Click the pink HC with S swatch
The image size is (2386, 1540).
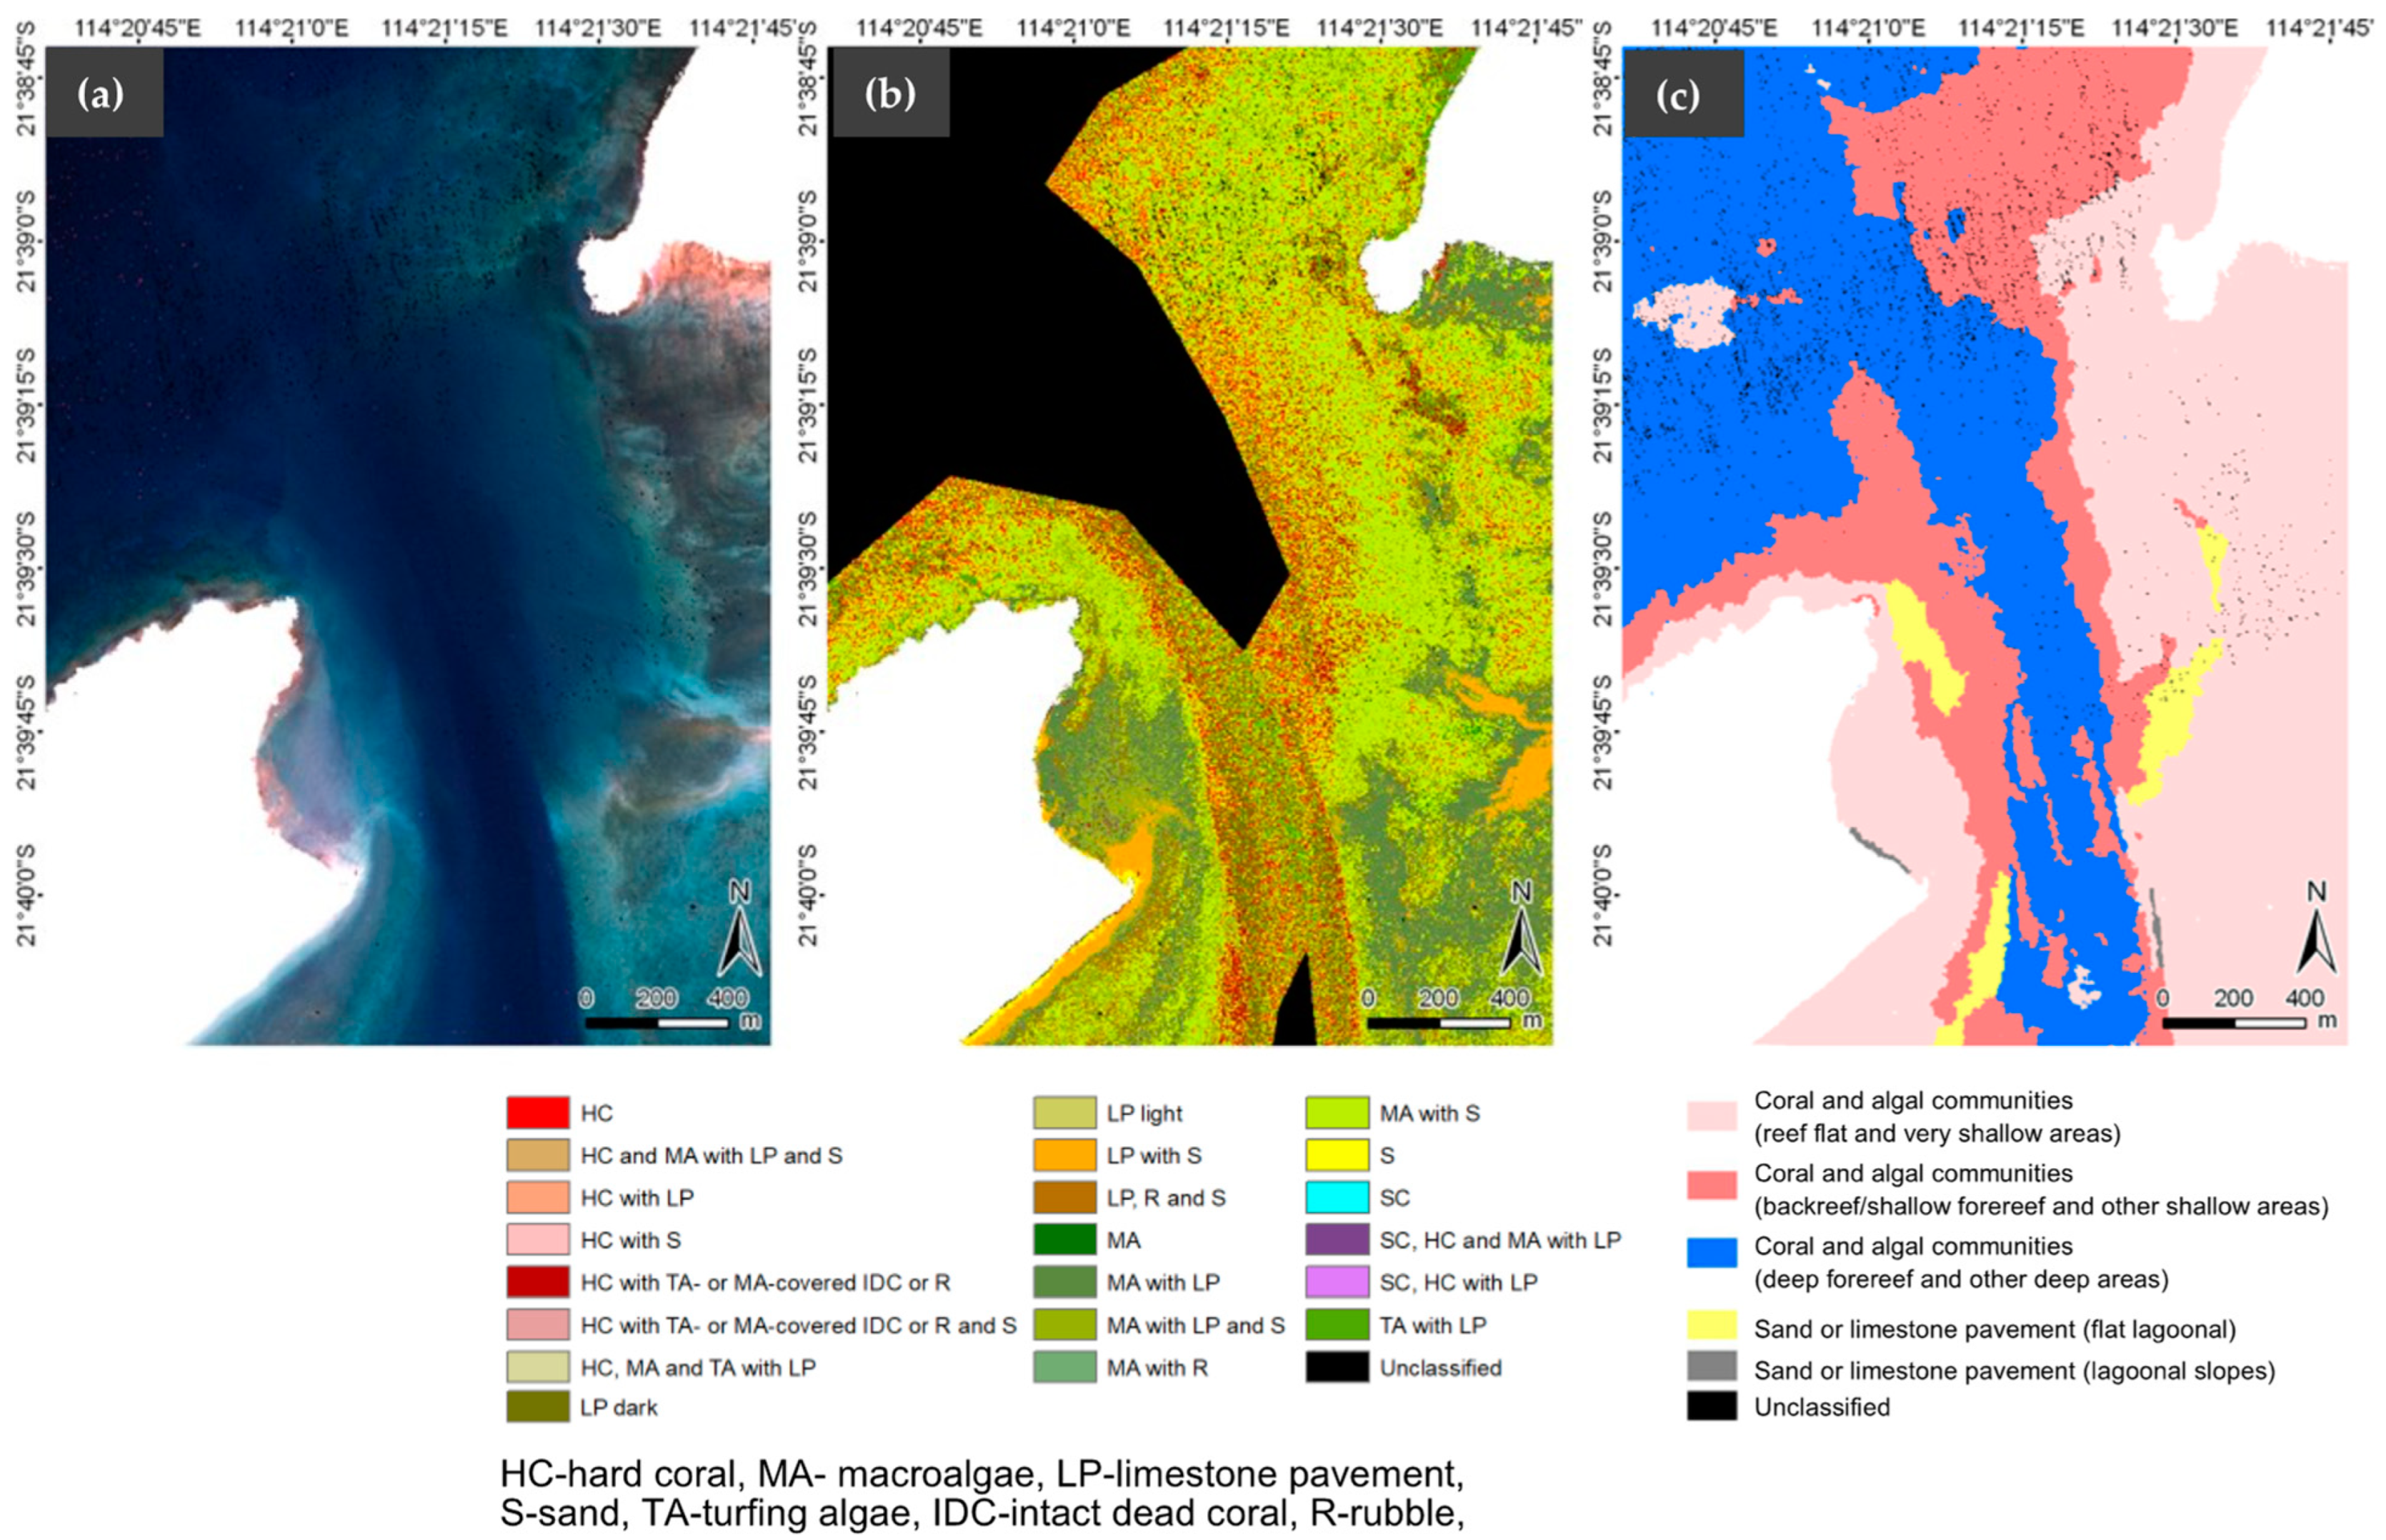(x=538, y=1240)
